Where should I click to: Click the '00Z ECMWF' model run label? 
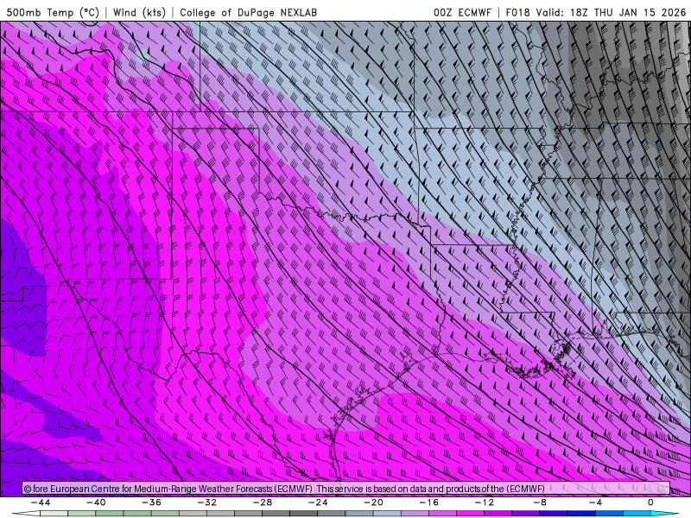(x=462, y=12)
